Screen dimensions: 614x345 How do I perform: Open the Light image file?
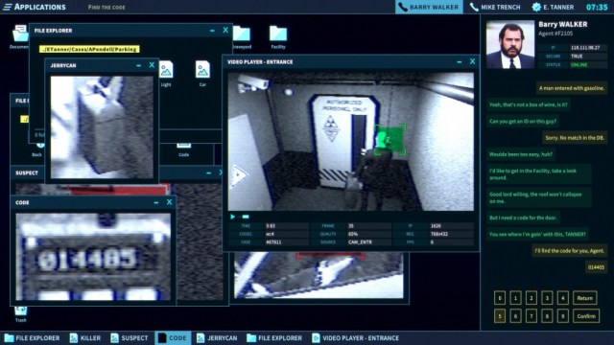(x=166, y=74)
